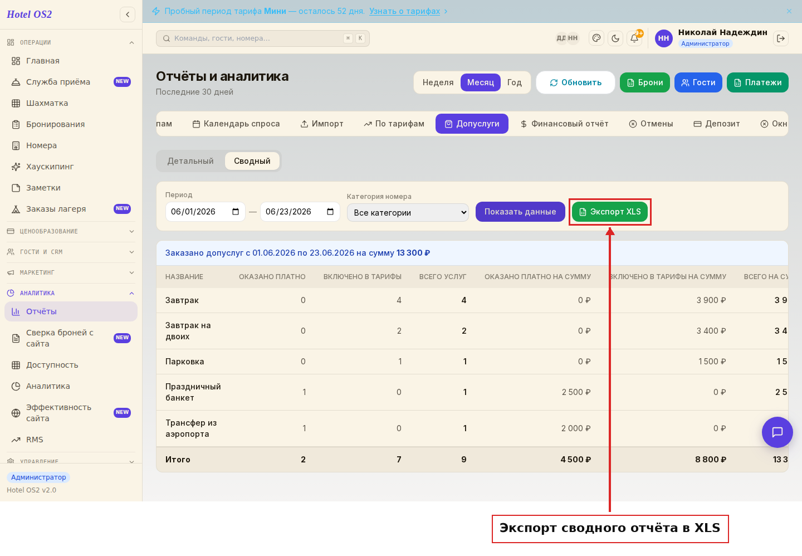Follow the Узнать о тарифах link
The height and width of the screenshot is (556, 802).
coord(405,11)
